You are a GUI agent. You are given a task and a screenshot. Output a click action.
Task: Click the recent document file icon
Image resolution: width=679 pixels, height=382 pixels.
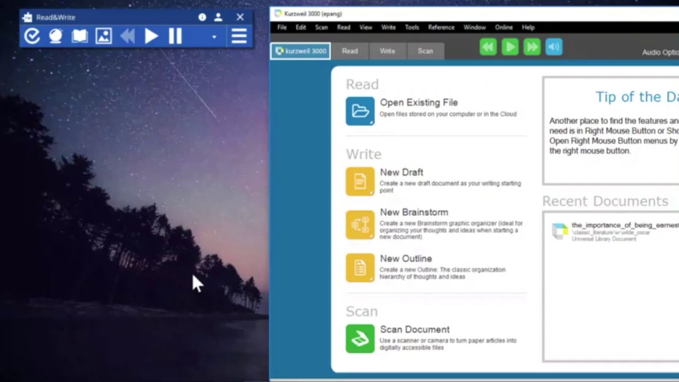pyautogui.click(x=560, y=231)
